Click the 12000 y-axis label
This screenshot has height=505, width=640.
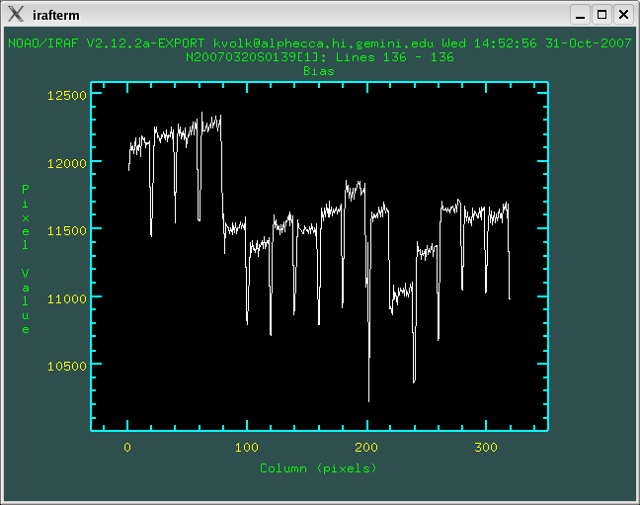pos(67,163)
